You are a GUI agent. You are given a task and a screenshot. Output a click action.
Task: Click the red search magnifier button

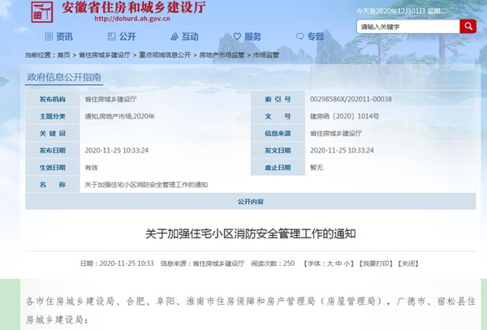pos(468,27)
